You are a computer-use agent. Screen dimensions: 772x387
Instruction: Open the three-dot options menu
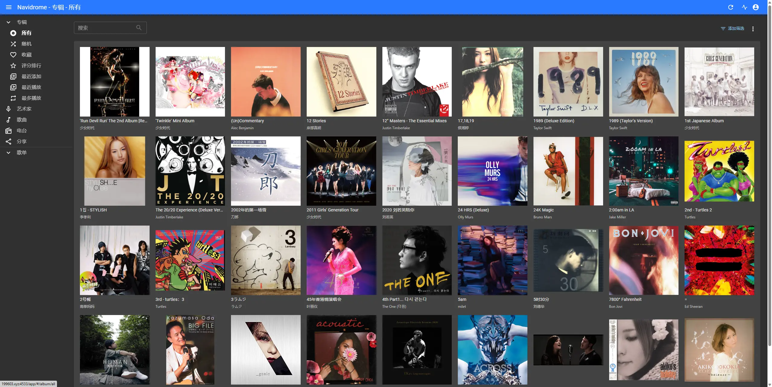pyautogui.click(x=753, y=29)
